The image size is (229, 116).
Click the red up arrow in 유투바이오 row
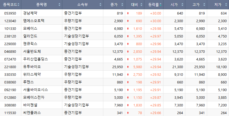(x=128, y=67)
